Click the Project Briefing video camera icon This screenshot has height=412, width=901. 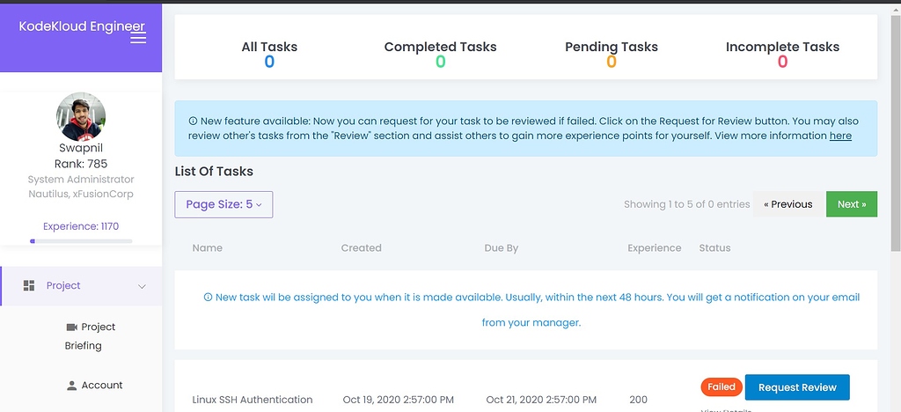pyautogui.click(x=72, y=327)
